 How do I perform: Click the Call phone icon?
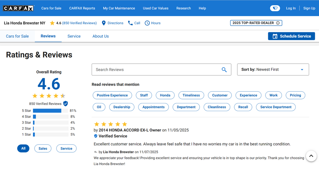[x=131, y=23]
